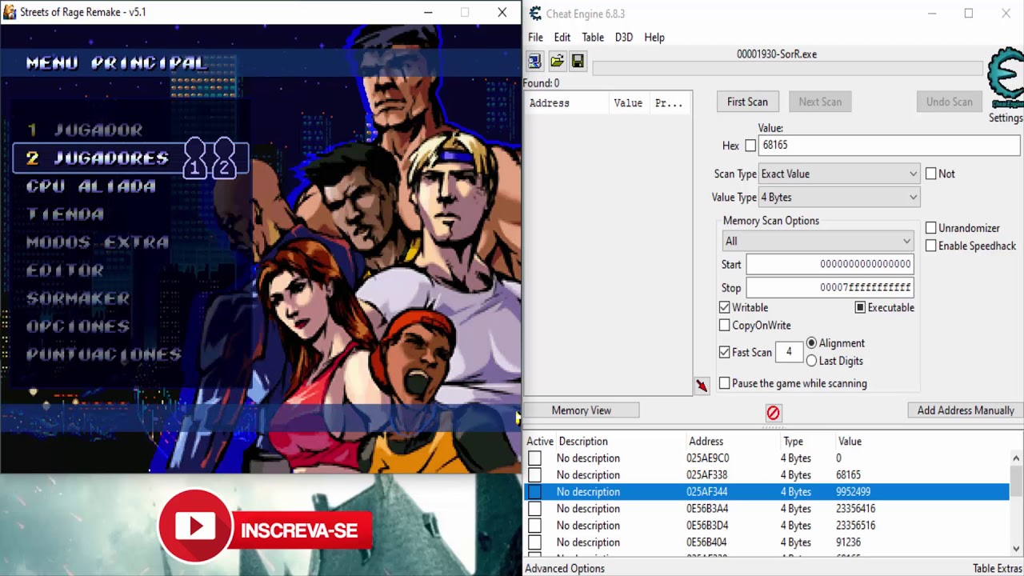Click the scan Value input field

click(x=889, y=146)
